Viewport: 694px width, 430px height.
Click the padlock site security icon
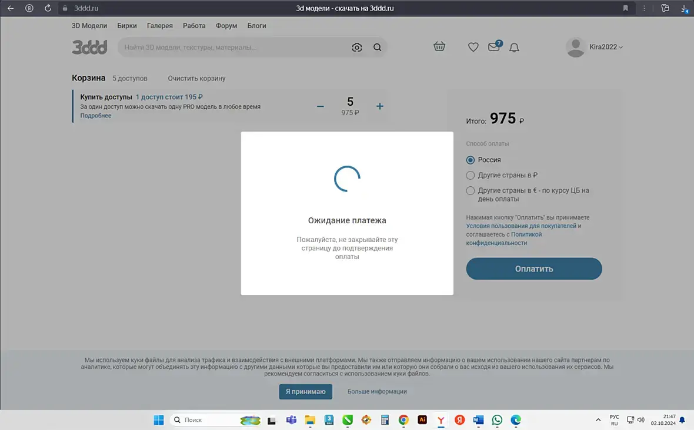(65, 8)
